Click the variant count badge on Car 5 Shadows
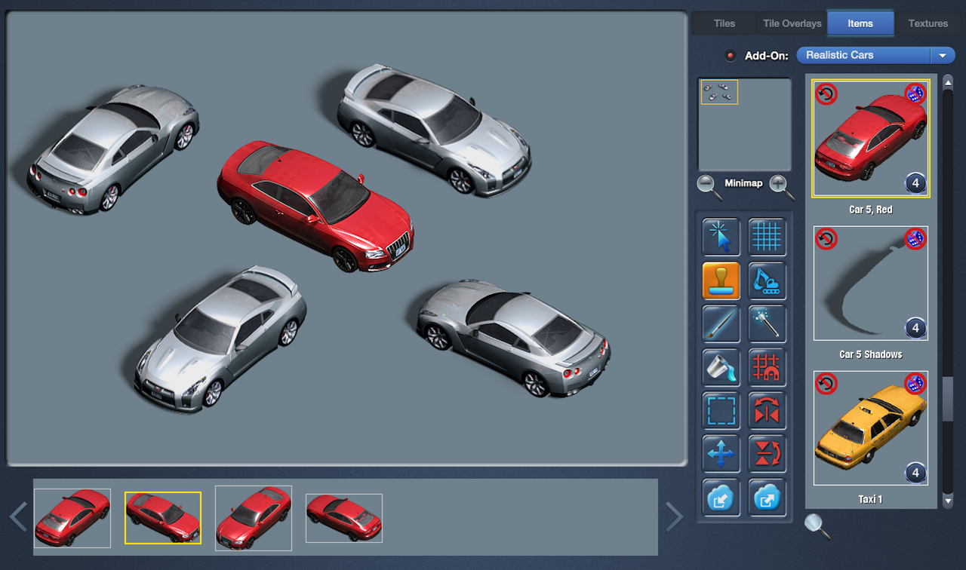The height and width of the screenshot is (570, 966). pyautogui.click(x=915, y=328)
